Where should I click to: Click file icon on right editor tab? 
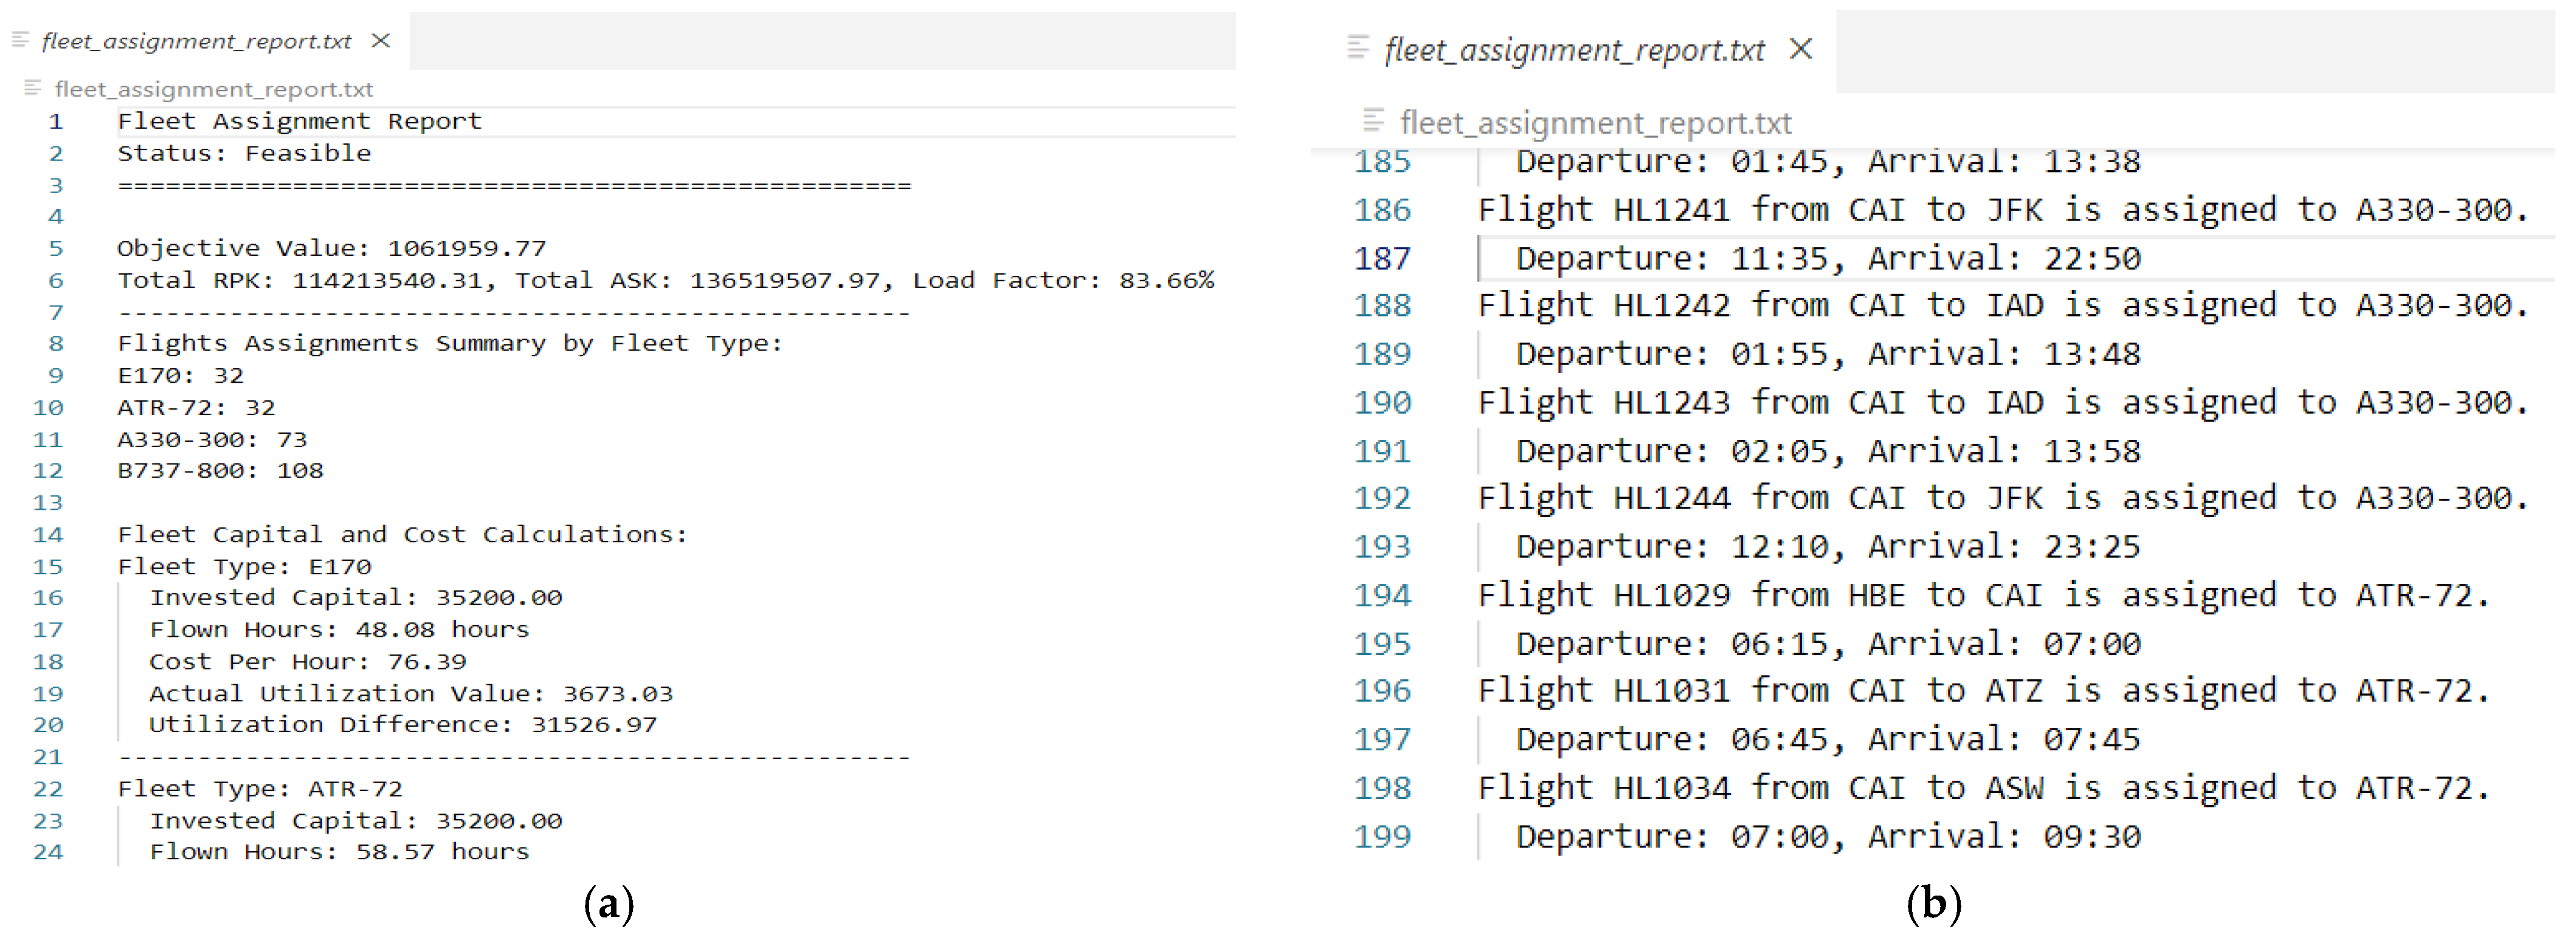pos(1357,47)
